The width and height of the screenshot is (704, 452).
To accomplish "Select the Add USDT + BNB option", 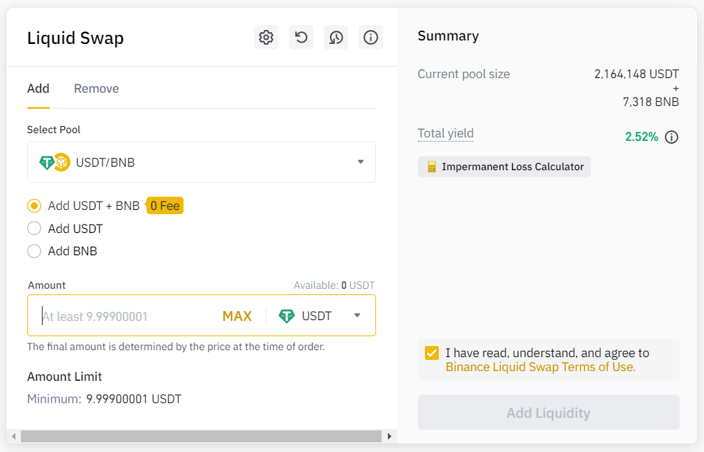I will pos(34,206).
